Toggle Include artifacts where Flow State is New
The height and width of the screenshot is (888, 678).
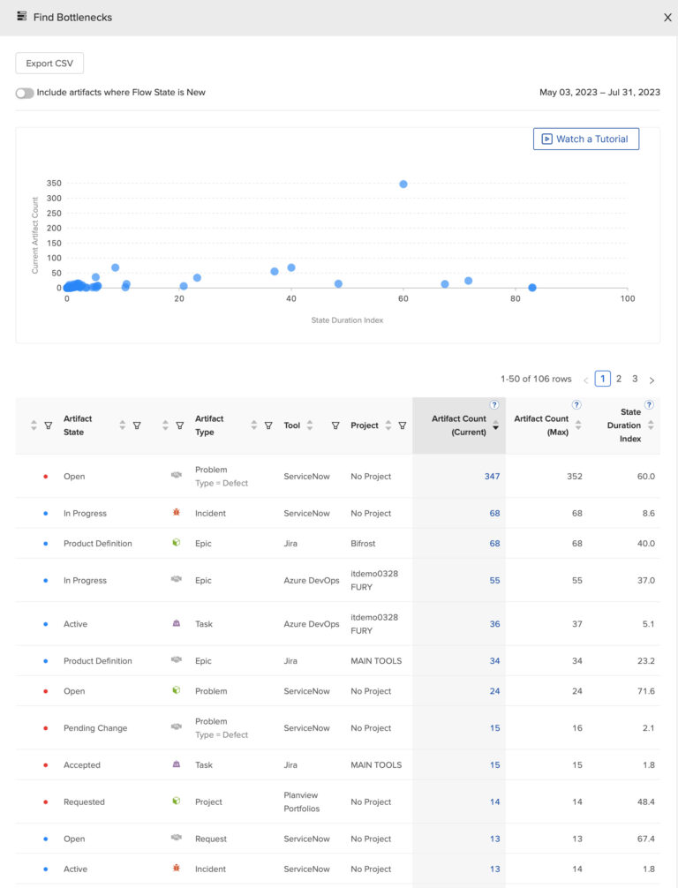[25, 93]
